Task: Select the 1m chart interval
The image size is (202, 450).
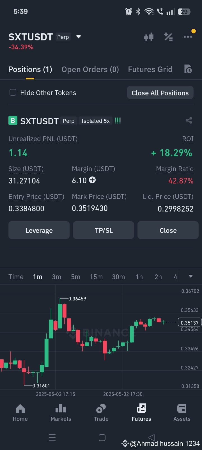Action: point(38,277)
